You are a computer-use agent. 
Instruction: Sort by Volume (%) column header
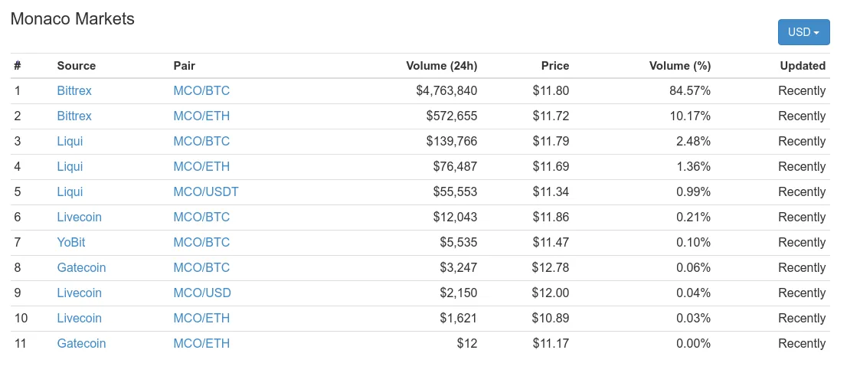[x=679, y=66]
